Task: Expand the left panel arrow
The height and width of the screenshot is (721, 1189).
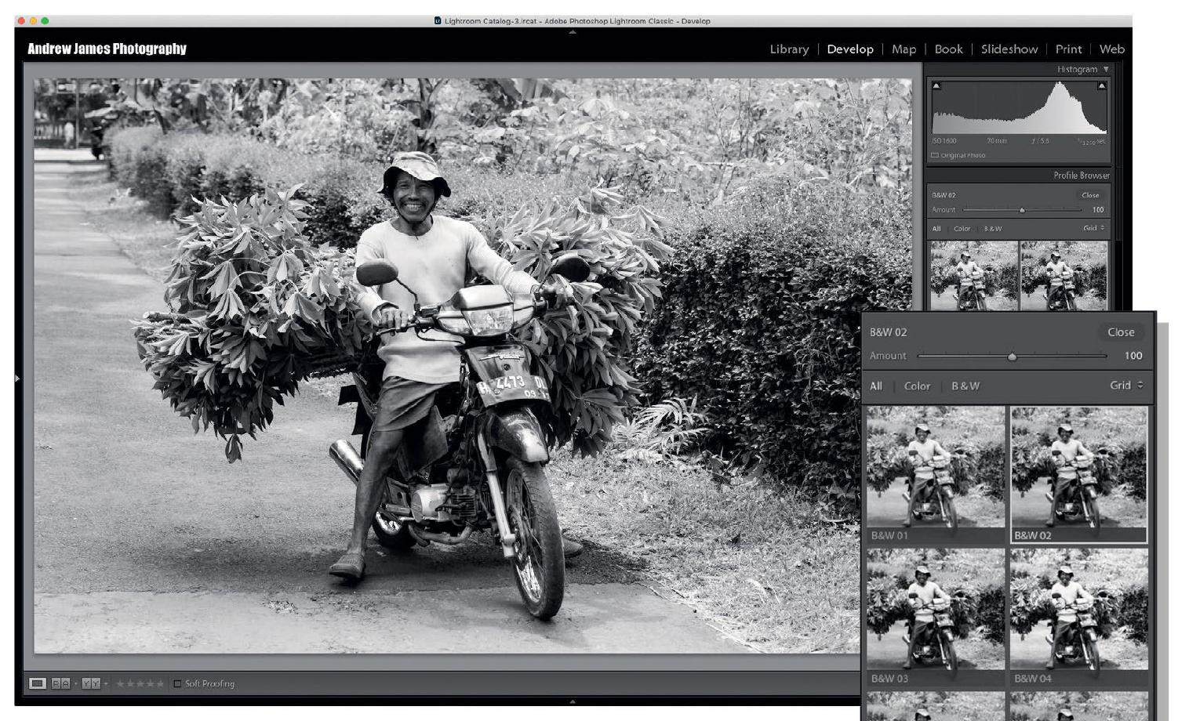Action: [x=17, y=379]
